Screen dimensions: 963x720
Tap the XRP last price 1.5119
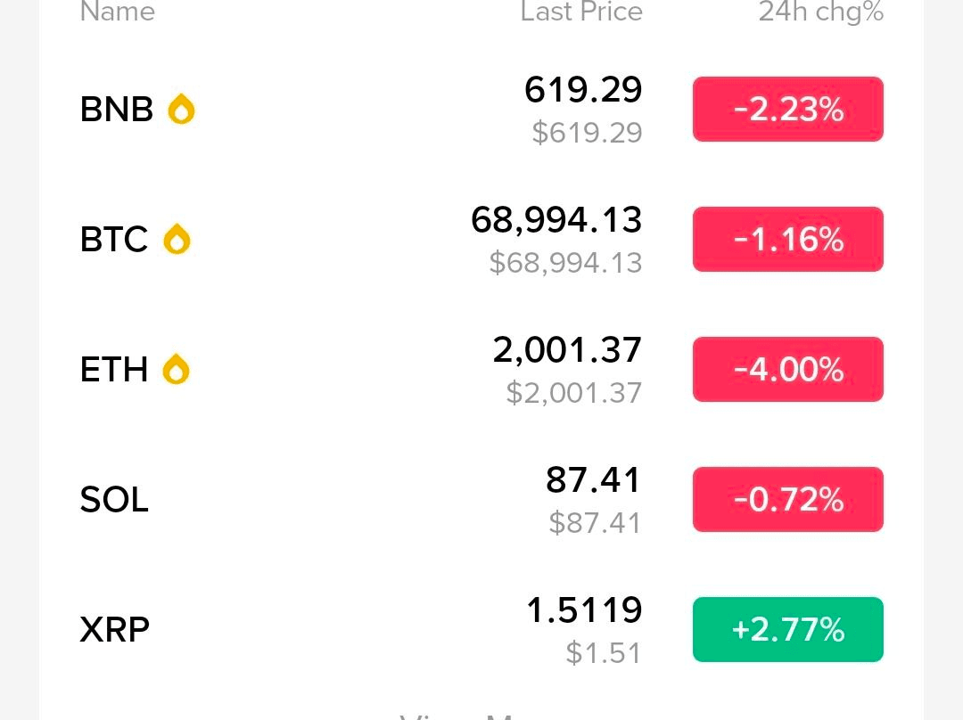point(584,610)
